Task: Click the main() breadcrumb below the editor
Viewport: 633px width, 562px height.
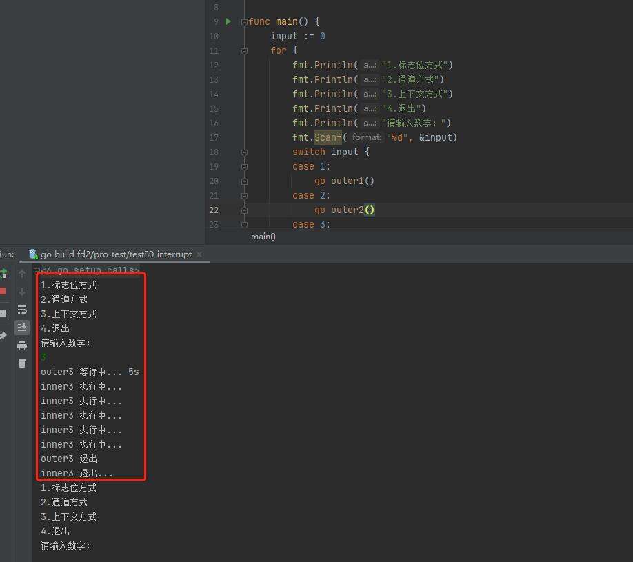Action: point(263,237)
